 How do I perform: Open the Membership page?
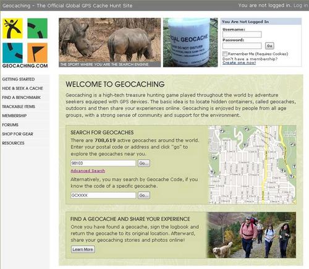[14, 116]
